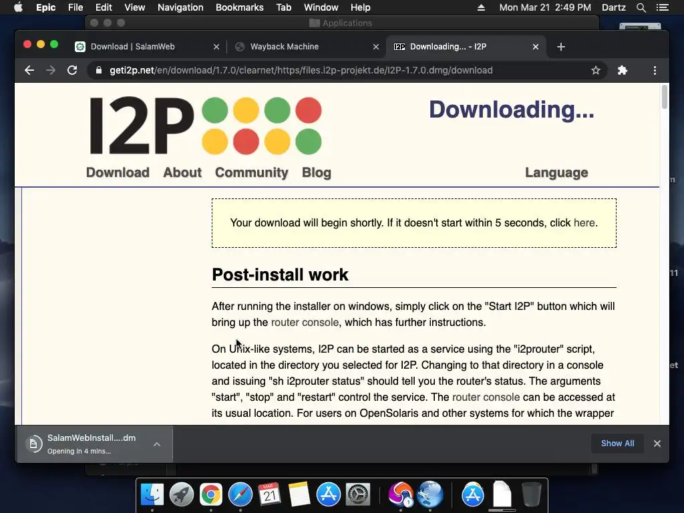Bookmark this page with the star icon
Screen dimensions: 684x513
595,70
